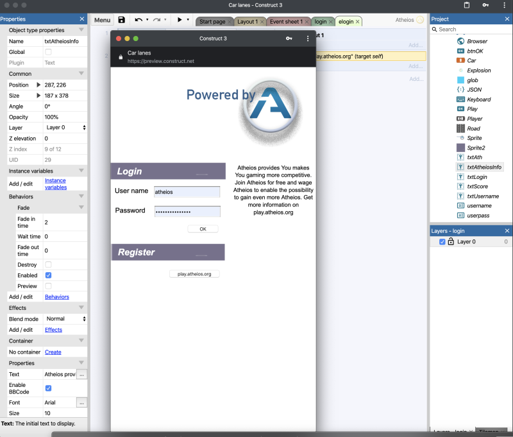Viewport: 513px width, 437px height.
Task: Select the username text input icon
Action: pos(460,206)
